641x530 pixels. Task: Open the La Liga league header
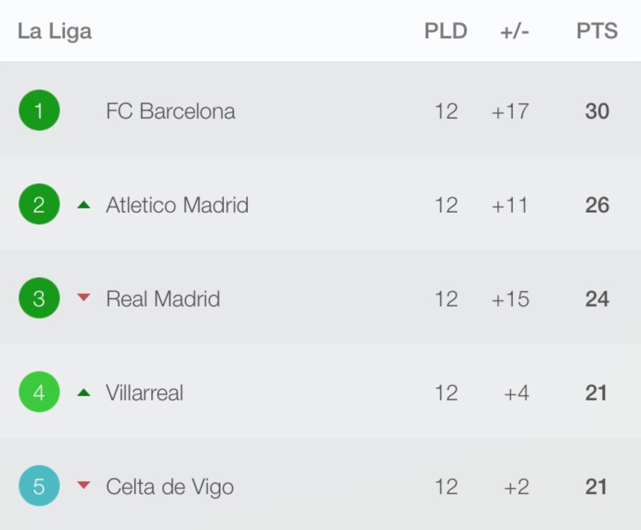(55, 31)
